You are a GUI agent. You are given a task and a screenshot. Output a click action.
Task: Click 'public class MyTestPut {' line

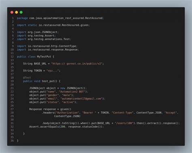36,57
